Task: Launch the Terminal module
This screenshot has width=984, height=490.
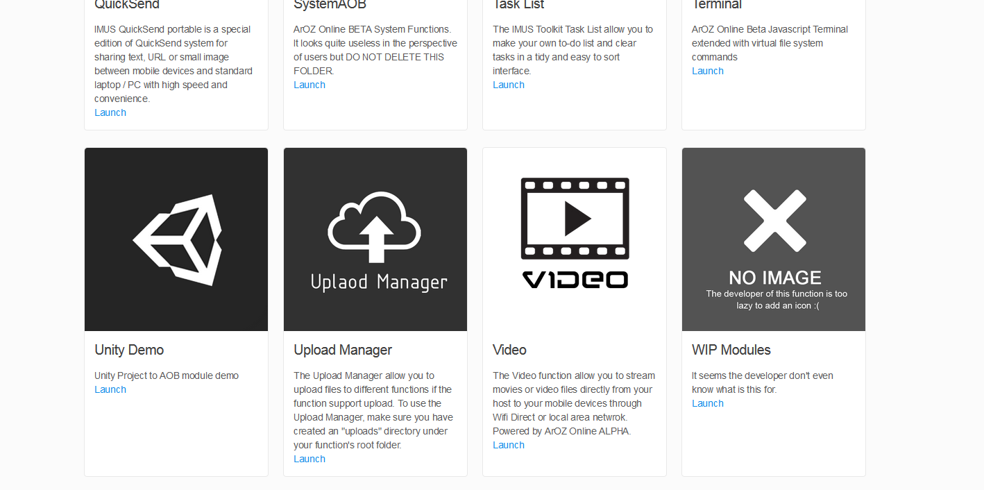Action: pyautogui.click(x=708, y=71)
